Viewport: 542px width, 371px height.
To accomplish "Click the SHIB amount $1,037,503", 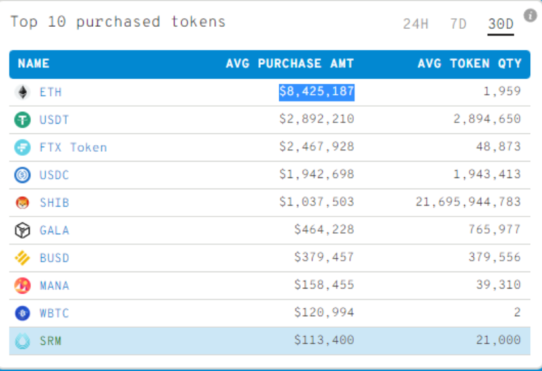I will [316, 202].
